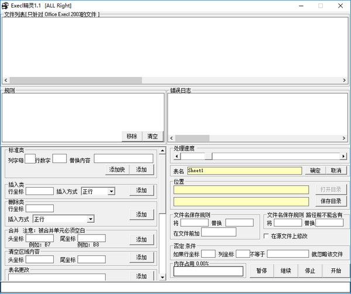The width and height of the screenshot is (351, 294).
Task: Click 添加快 in the 标准类 section
Action: (117, 170)
